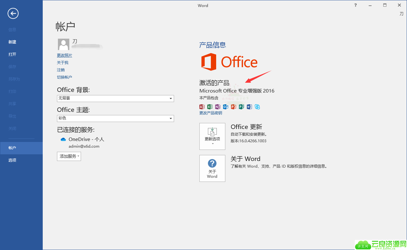Viewport: 407px width, 250px height.
Task: Choose 导出 from the sidebar
Action: pyautogui.click(x=12, y=116)
